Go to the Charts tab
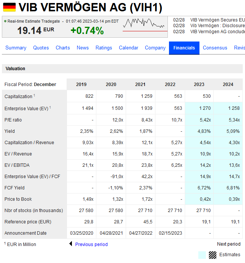245x263 pixels. tap(63, 48)
